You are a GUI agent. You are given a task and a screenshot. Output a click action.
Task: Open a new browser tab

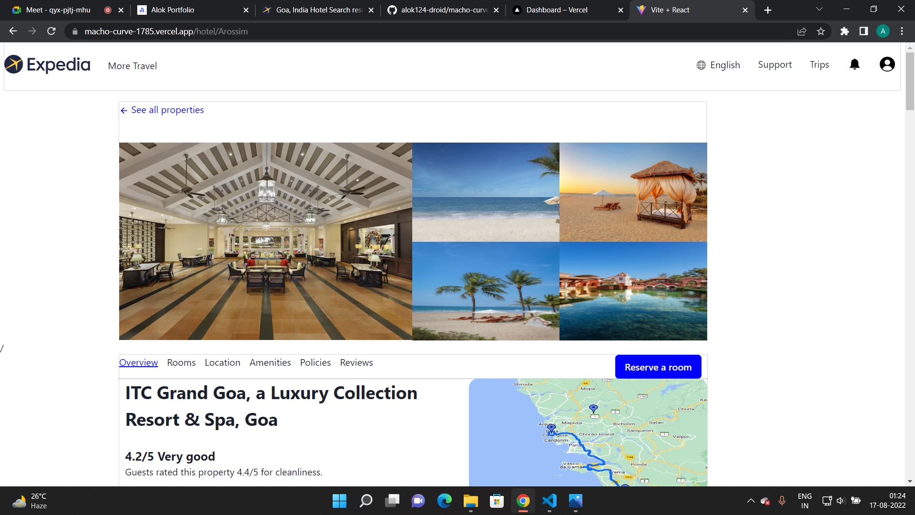pos(768,10)
